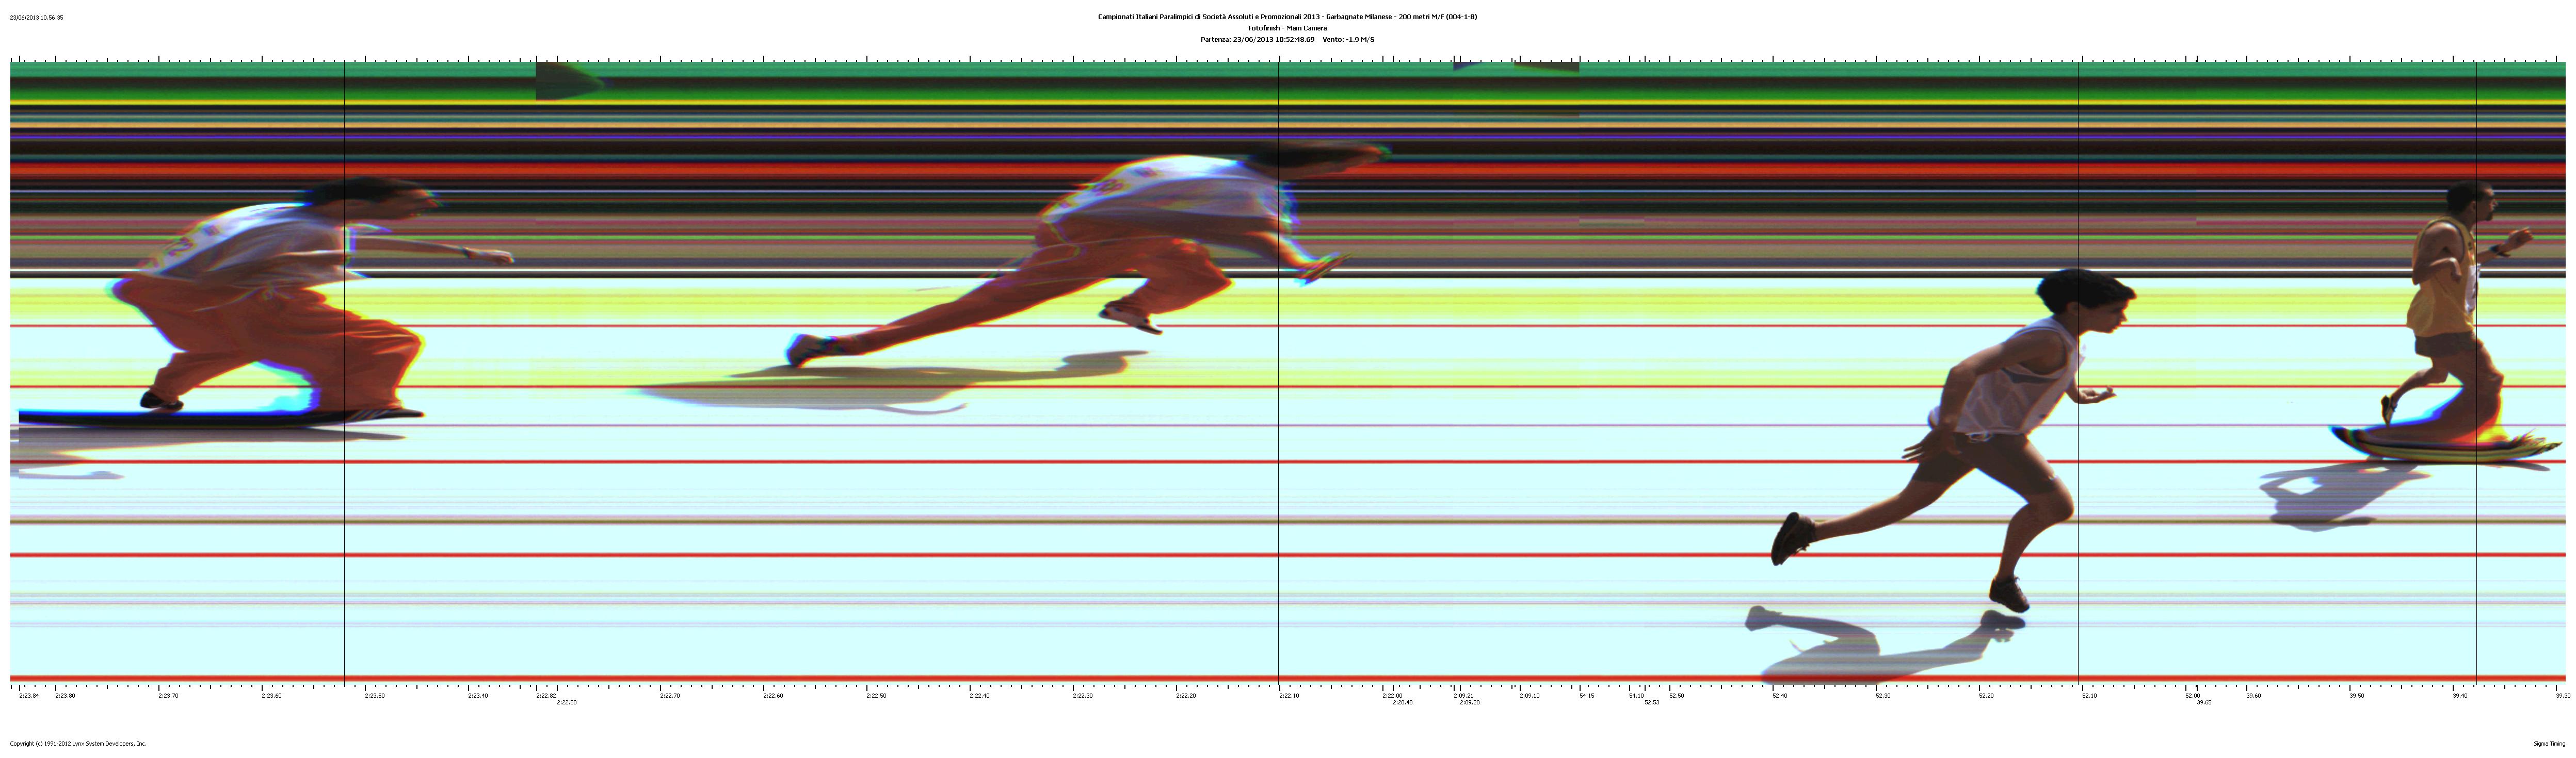
Task: Click the Lynx System Developers copyright text
Action: point(78,743)
